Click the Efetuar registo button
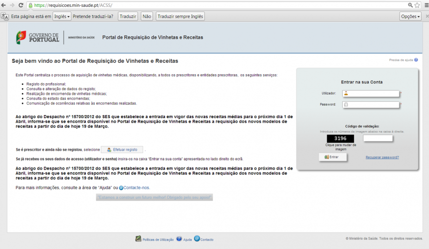Viewport: 429px width, 249px height. tap(122, 149)
